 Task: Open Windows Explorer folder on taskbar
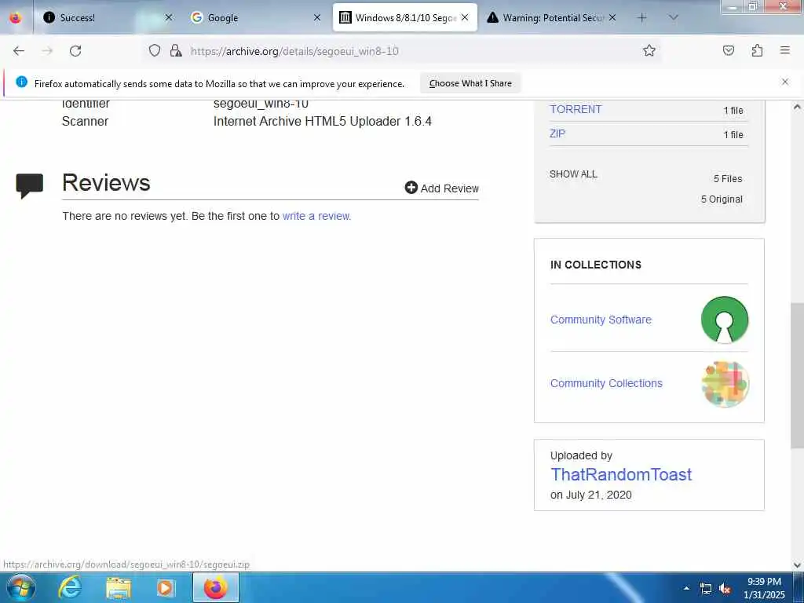click(x=119, y=587)
